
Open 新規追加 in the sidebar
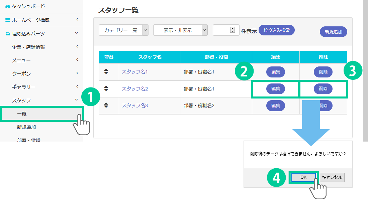click(26, 127)
